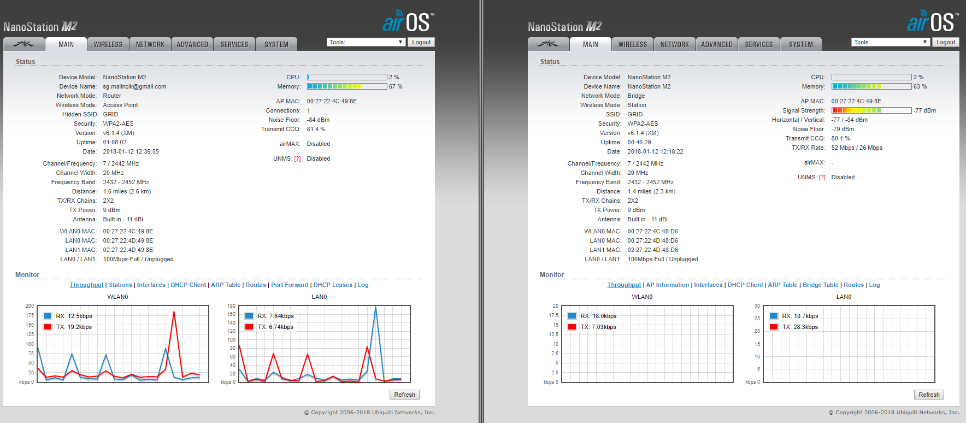
Task: Click the left LAN0 throughput chart
Action: 324,344
